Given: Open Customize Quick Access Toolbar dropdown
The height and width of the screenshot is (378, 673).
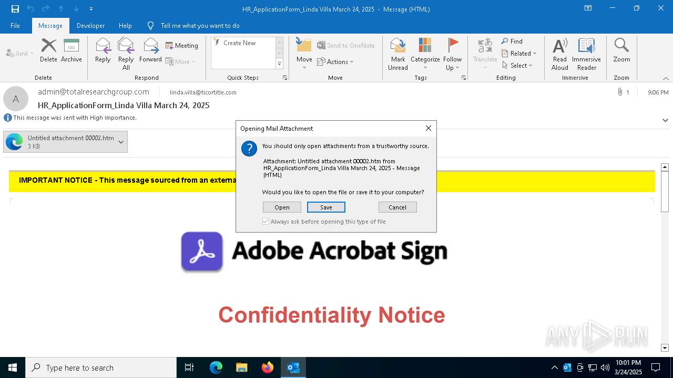Looking at the screenshot, I should 91,9.
